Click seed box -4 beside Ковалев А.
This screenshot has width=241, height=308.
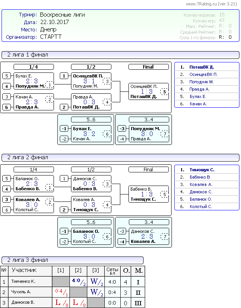[123, 241]
